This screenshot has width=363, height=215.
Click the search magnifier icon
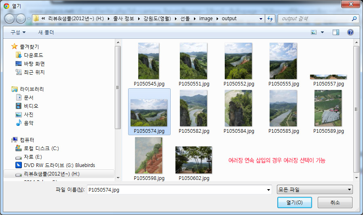tap(354, 19)
